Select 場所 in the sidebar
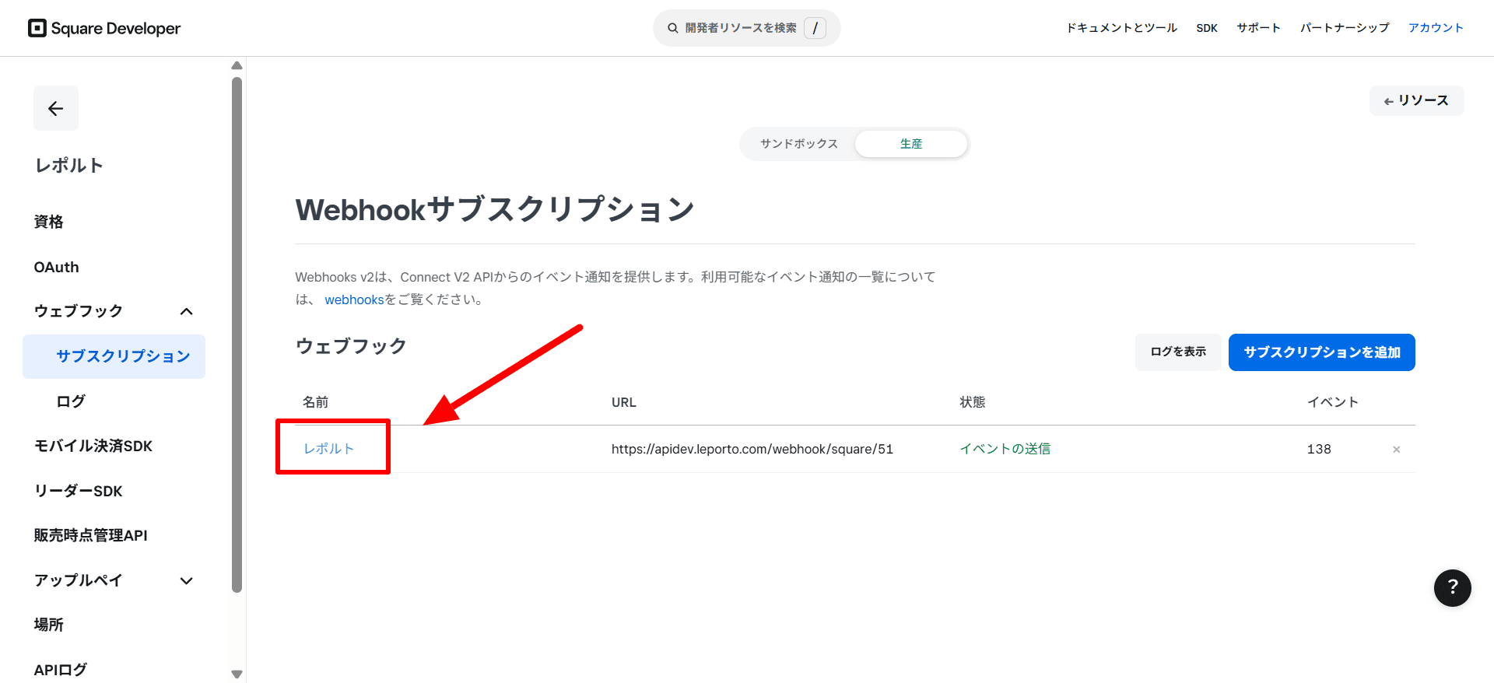The width and height of the screenshot is (1494, 683). point(48,625)
